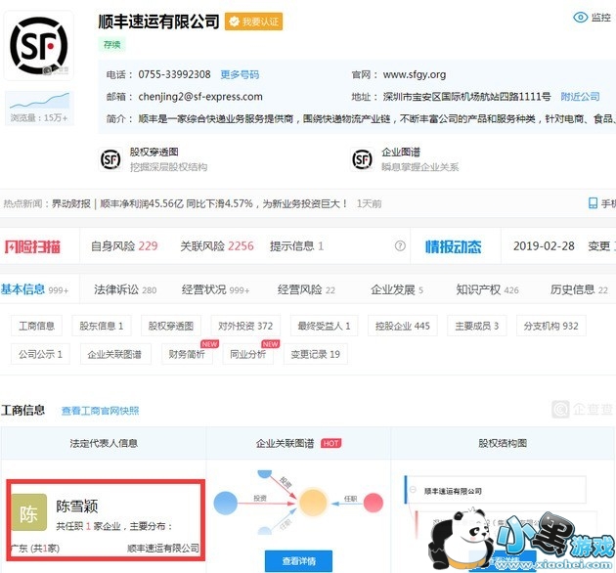Open the 顺丰速运有限公司 link in the representative card
This screenshot has height=573, width=616.
click(163, 548)
